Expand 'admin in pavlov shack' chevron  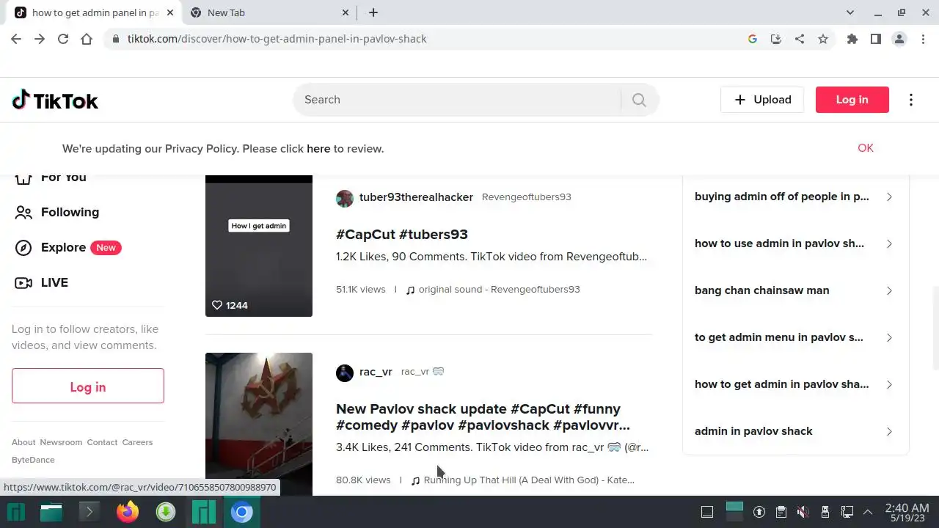point(889,431)
